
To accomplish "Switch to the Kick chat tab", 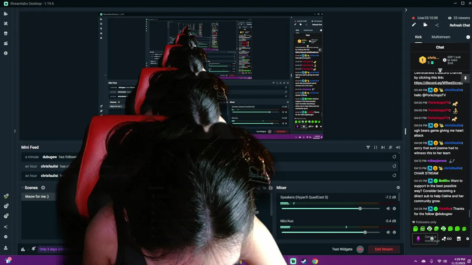I will pyautogui.click(x=419, y=37).
